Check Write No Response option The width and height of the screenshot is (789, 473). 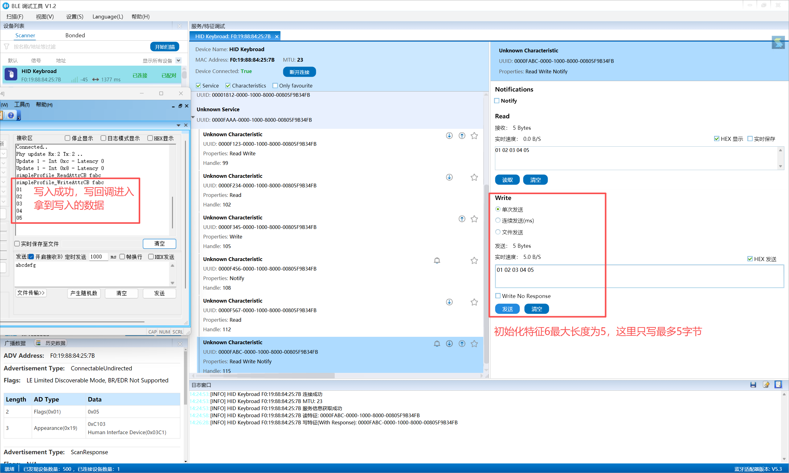click(x=498, y=296)
